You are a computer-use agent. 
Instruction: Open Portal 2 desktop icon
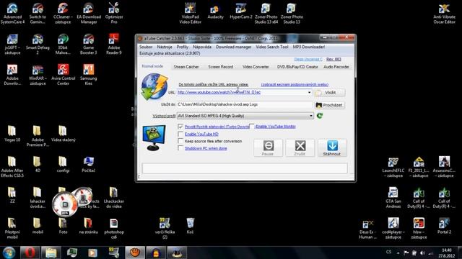444,225
